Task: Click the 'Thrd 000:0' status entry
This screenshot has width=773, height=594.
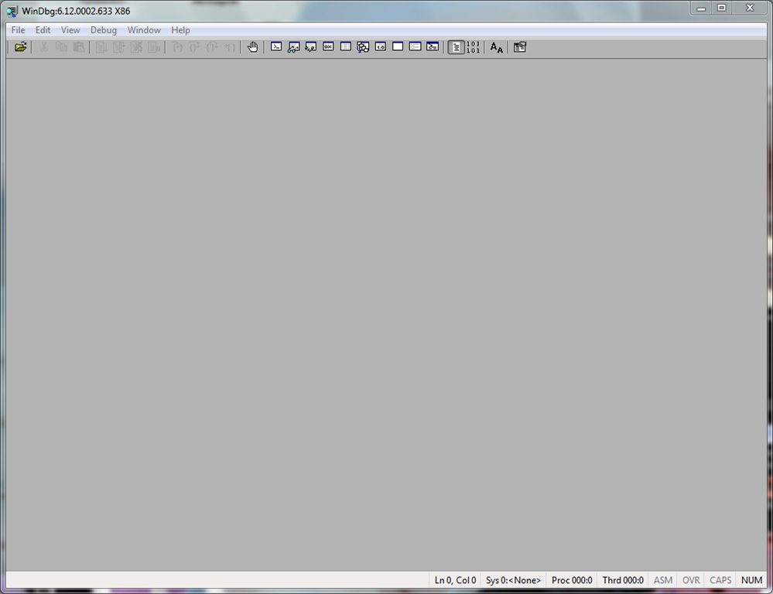Action: 623,580
